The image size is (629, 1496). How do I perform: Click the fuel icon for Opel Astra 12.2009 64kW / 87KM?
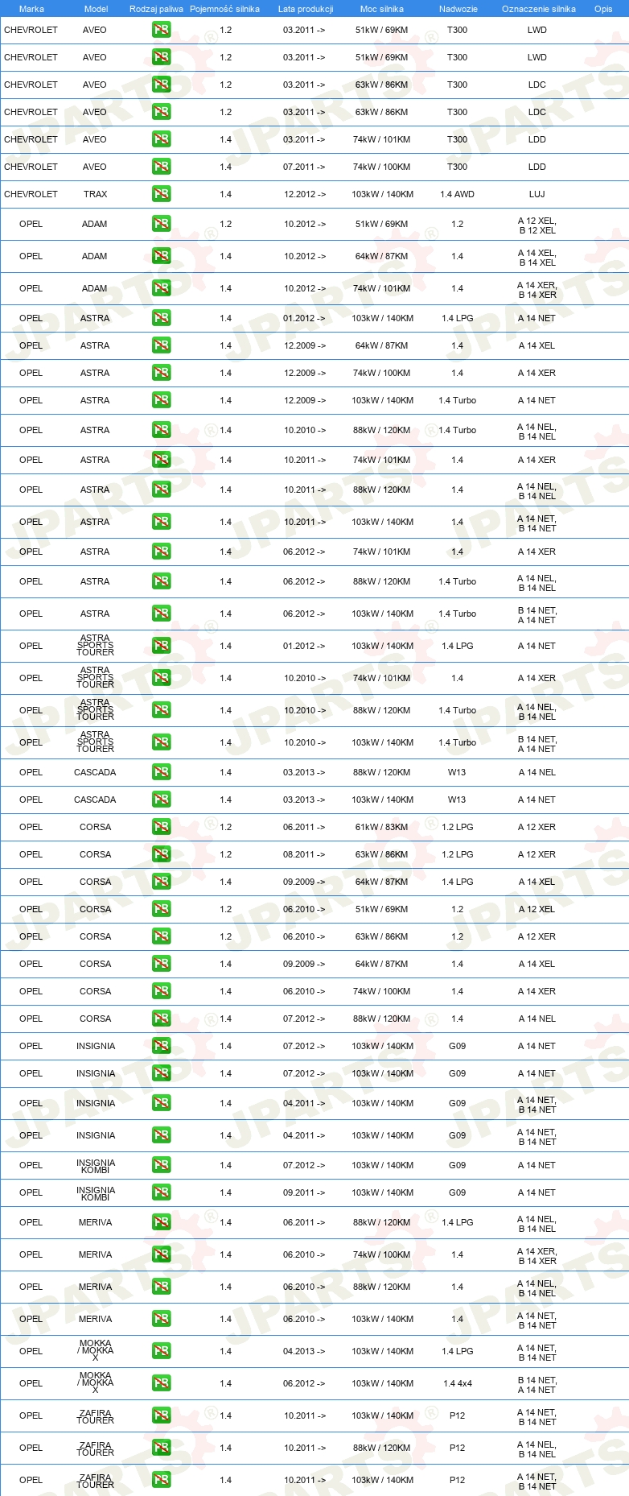click(x=162, y=345)
